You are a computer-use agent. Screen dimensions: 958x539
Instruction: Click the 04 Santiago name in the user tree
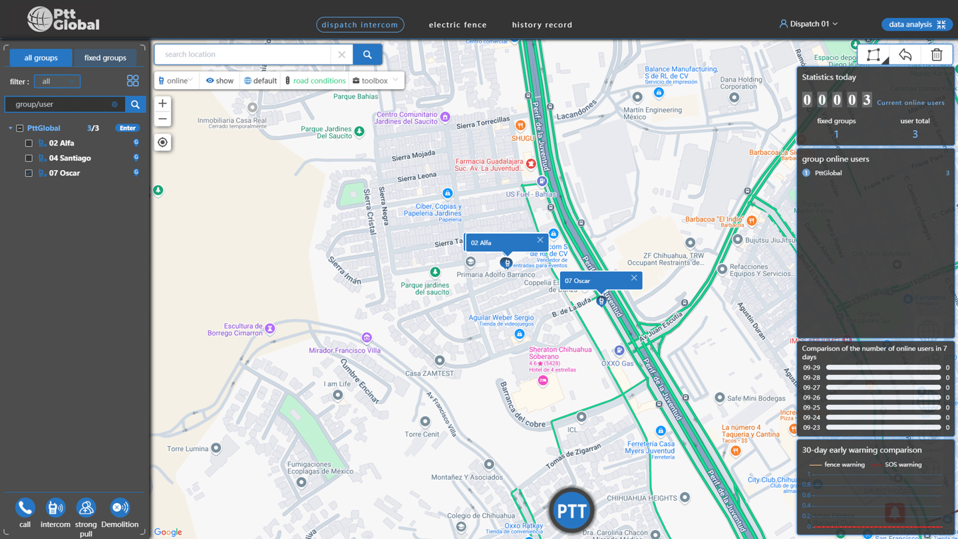point(70,158)
